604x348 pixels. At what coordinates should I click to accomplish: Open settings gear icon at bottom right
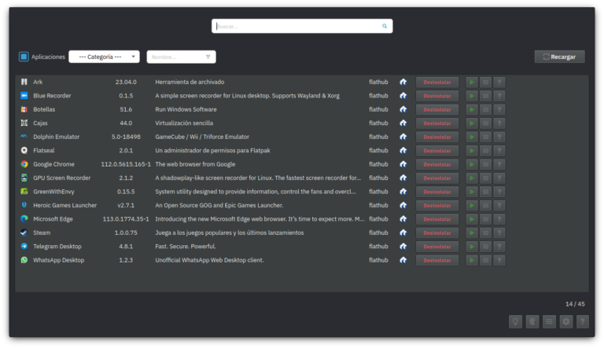click(x=565, y=321)
